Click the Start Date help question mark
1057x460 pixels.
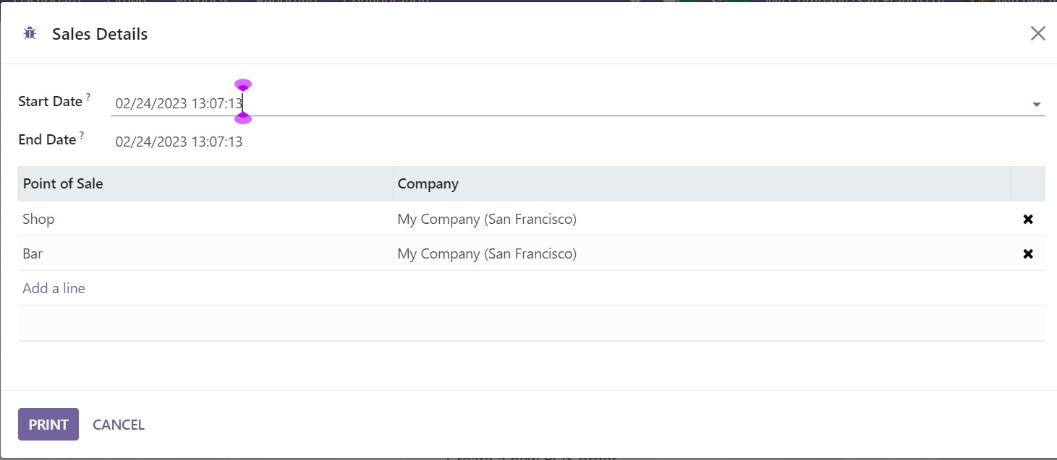88,97
